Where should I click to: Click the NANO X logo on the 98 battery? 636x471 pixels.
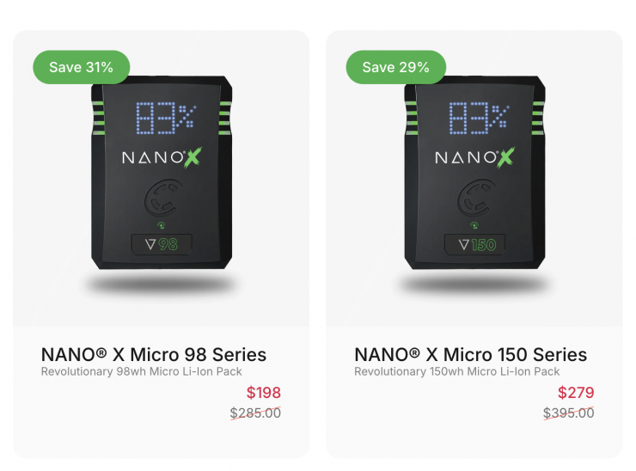pos(161,157)
